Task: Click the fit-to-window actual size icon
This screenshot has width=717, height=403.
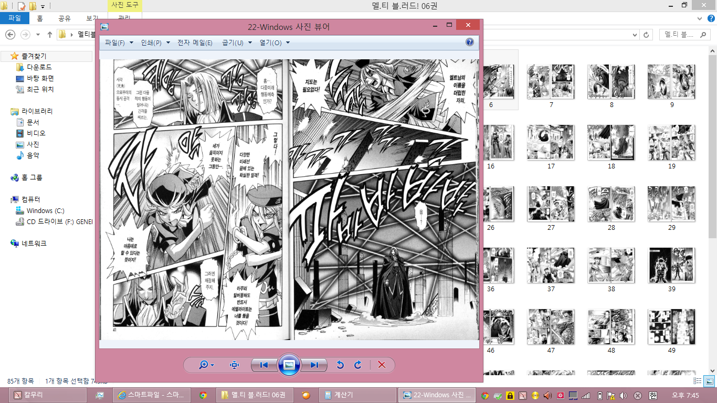Action: [x=234, y=365]
